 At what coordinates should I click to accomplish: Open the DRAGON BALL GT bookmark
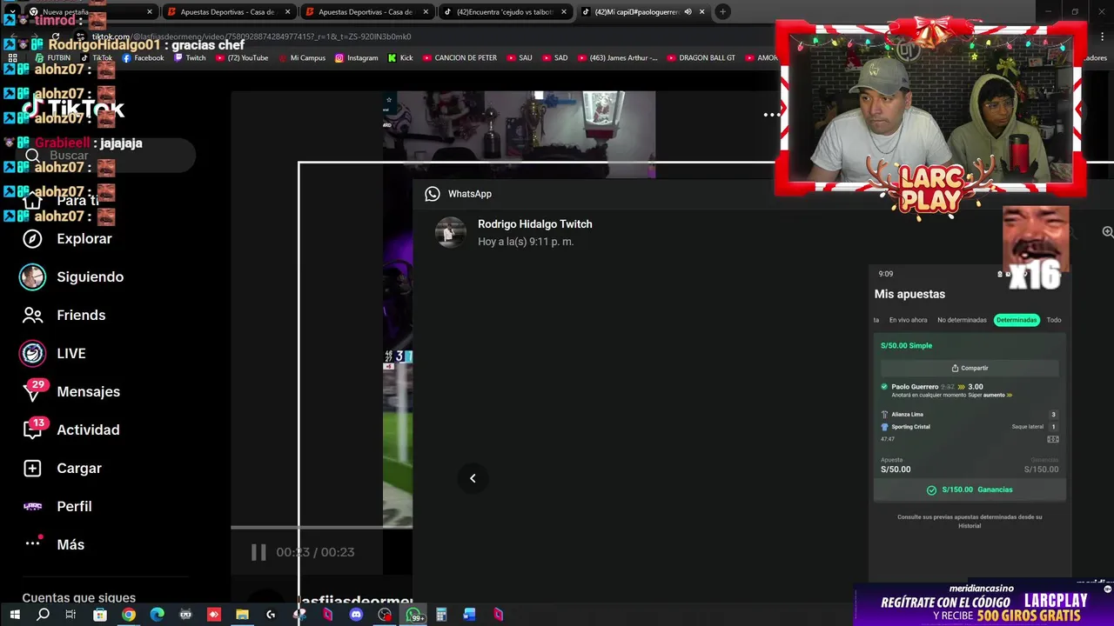click(701, 58)
